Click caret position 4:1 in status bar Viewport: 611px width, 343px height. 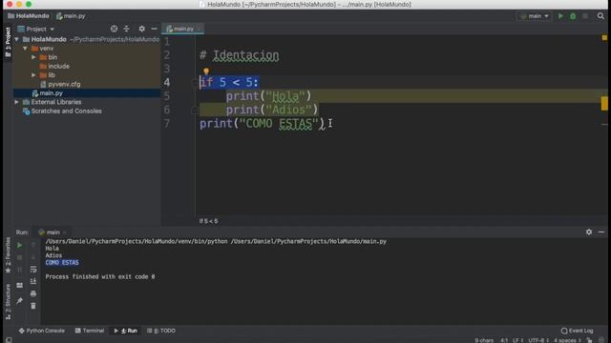click(504, 340)
